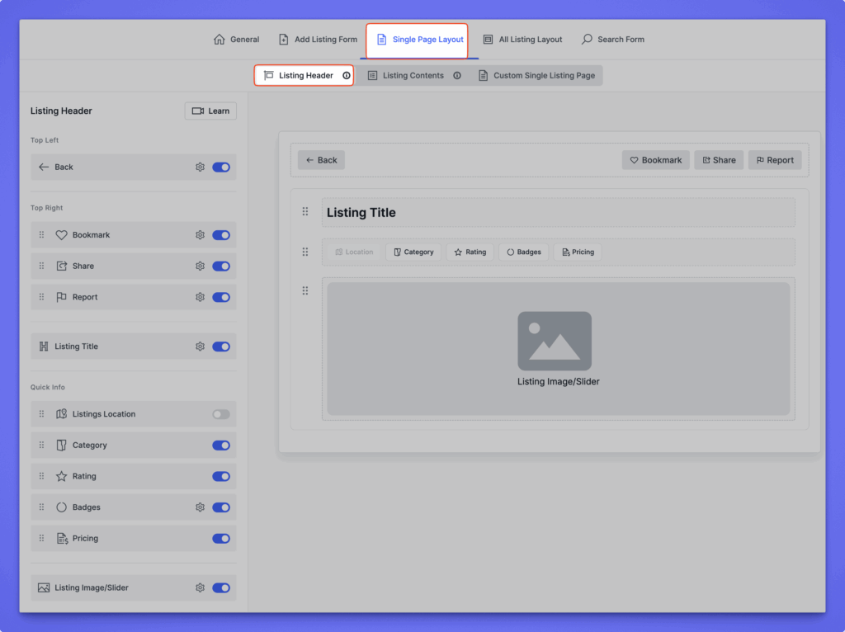Viewport: 845px width, 632px height.
Task: Click the large Listing Image/Slider placeholder
Action: tap(558, 348)
